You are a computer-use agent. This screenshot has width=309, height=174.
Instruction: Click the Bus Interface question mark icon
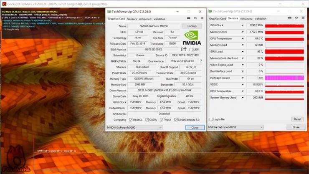201,61
